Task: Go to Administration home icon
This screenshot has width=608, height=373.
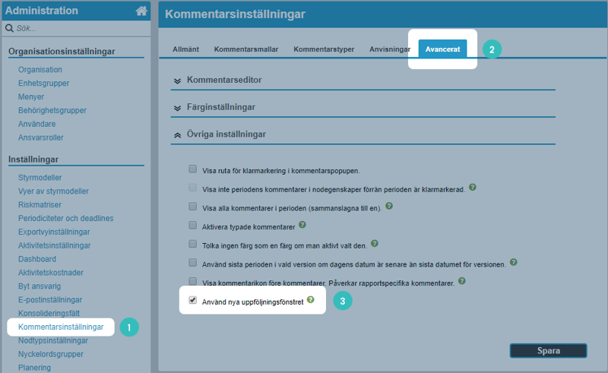Action: [x=141, y=11]
